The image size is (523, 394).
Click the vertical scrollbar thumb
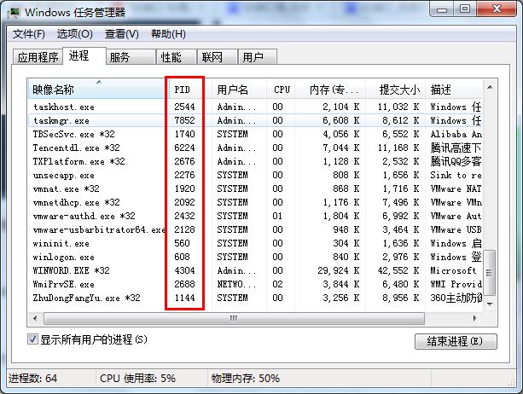(x=490, y=272)
